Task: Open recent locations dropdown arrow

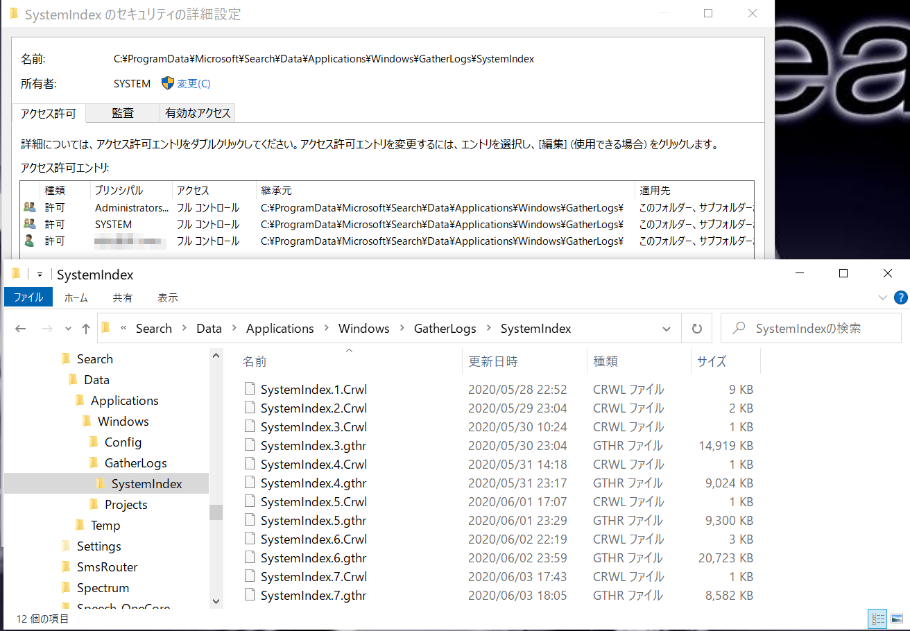Action: coord(68,329)
